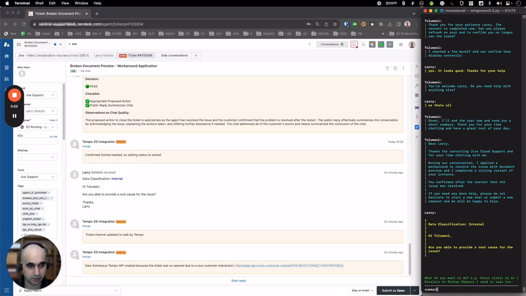Click the Zendesk logo at sidebar bottom
The image size is (526, 296).
(x=7, y=290)
